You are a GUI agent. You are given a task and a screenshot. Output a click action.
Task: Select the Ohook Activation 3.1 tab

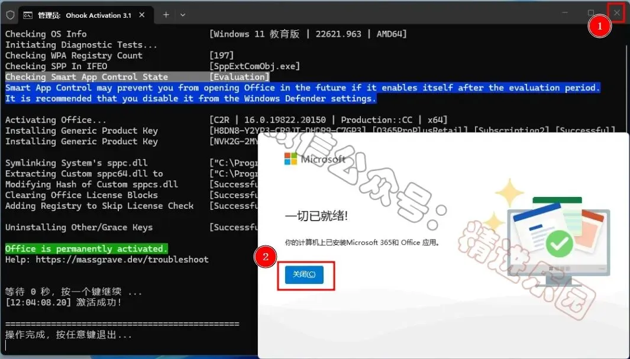coord(85,15)
